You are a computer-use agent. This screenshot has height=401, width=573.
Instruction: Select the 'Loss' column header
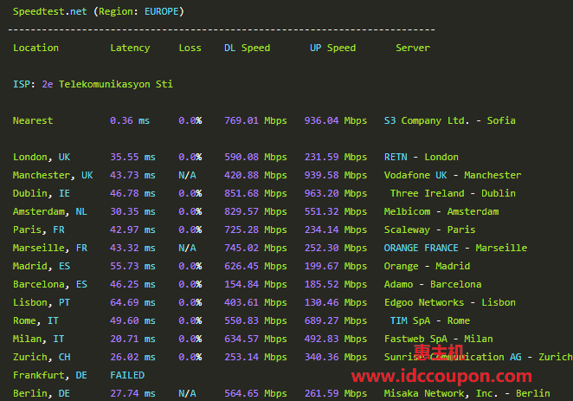coord(190,48)
